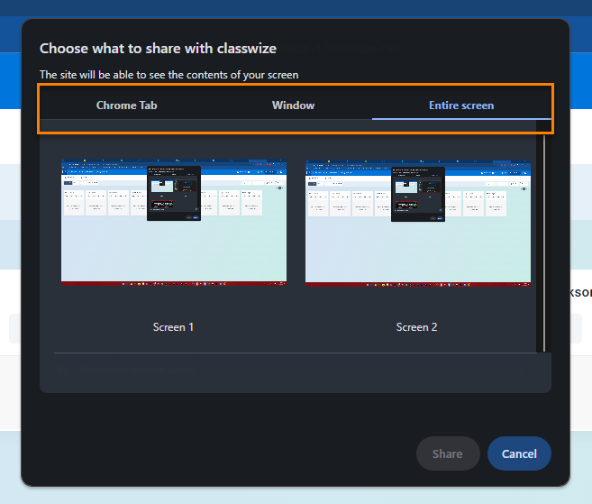Viewport: 592px width, 504px height.
Task: Click the Cancel button
Action: coord(519,454)
